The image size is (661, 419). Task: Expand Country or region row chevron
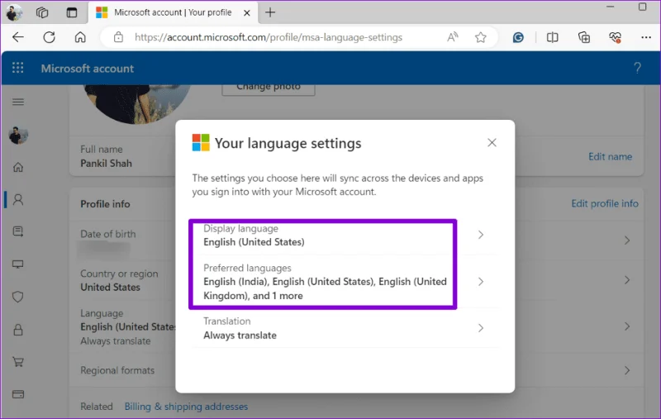[627, 280]
